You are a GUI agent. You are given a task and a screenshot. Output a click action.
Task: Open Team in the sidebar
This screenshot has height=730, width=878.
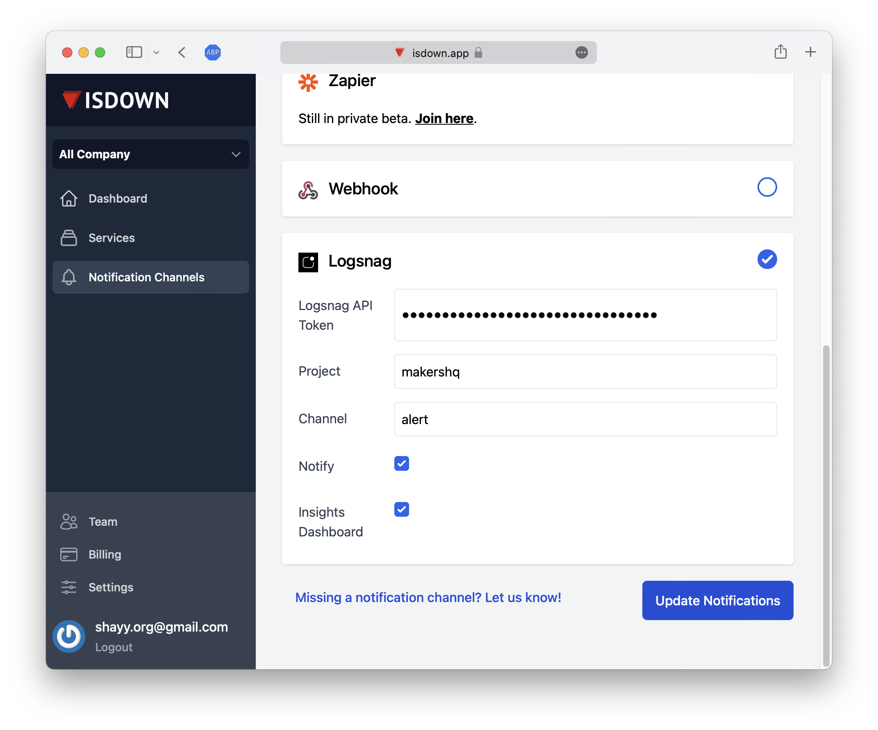coord(150,522)
